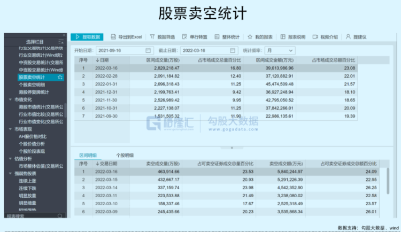Screen dimensions: 401x232
Task: Open the 统计频率 dropdown showing 月
Action: pyautogui.click(x=280, y=50)
